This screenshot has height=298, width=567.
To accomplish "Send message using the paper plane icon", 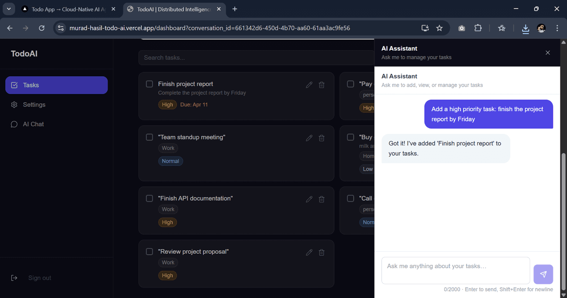I will point(543,274).
